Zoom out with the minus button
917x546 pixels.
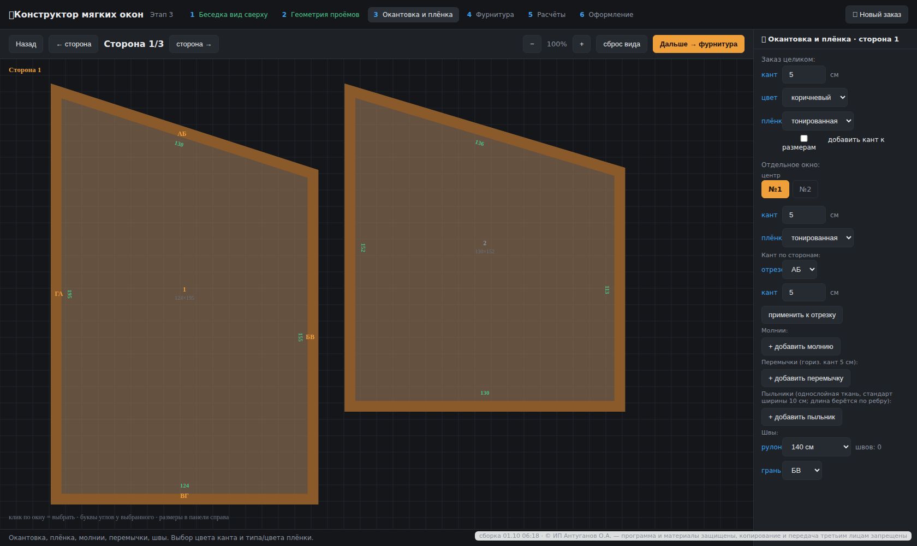(x=532, y=44)
